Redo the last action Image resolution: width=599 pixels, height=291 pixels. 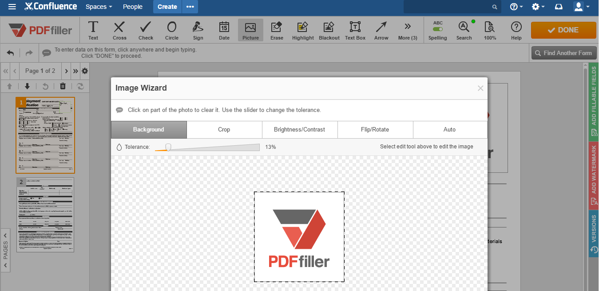pyautogui.click(x=29, y=53)
